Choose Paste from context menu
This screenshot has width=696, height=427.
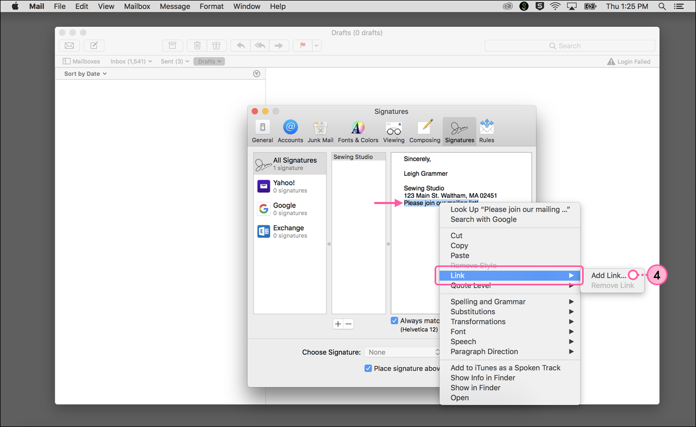510,255
